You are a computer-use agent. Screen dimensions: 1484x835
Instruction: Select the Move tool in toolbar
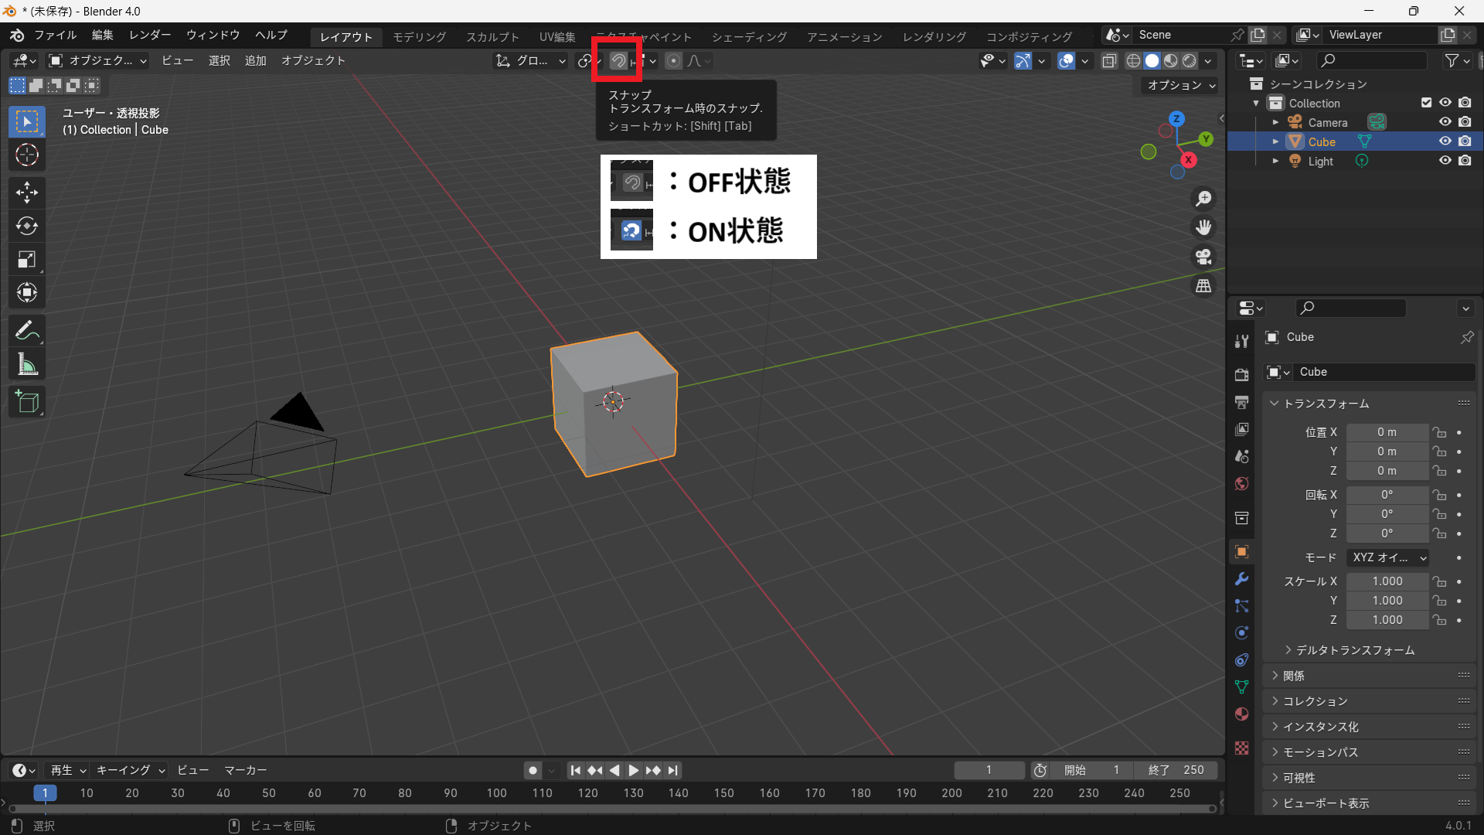(27, 192)
